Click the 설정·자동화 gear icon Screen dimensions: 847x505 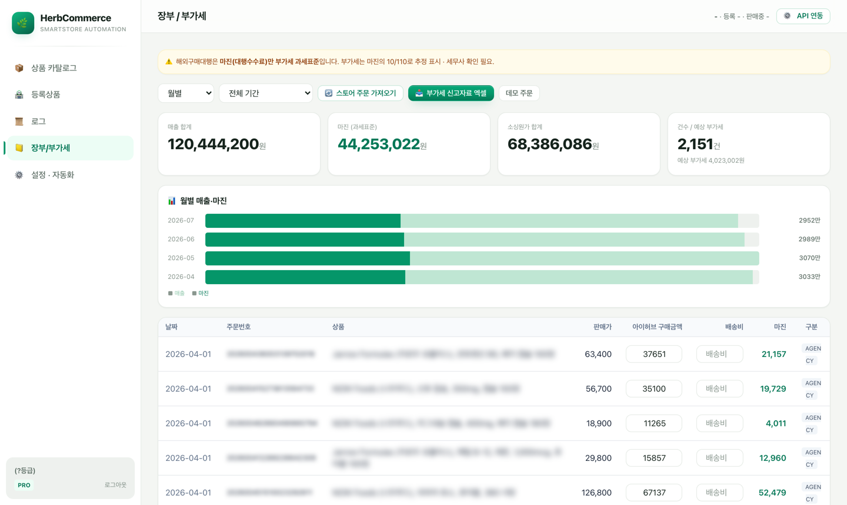pos(19,175)
